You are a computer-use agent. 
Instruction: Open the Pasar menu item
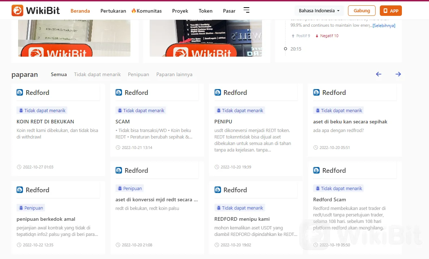point(229,11)
